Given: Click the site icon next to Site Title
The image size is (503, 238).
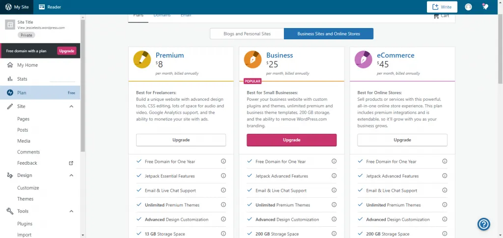Looking at the screenshot, I should 10,25.
